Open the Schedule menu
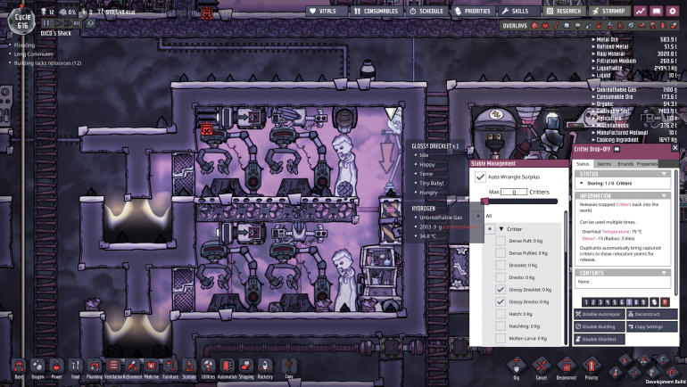Screen dimensions: 687x387 click(x=427, y=11)
